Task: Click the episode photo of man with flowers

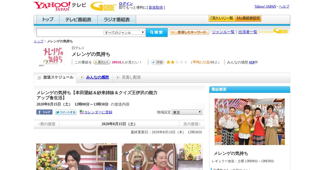Action: pos(77,157)
